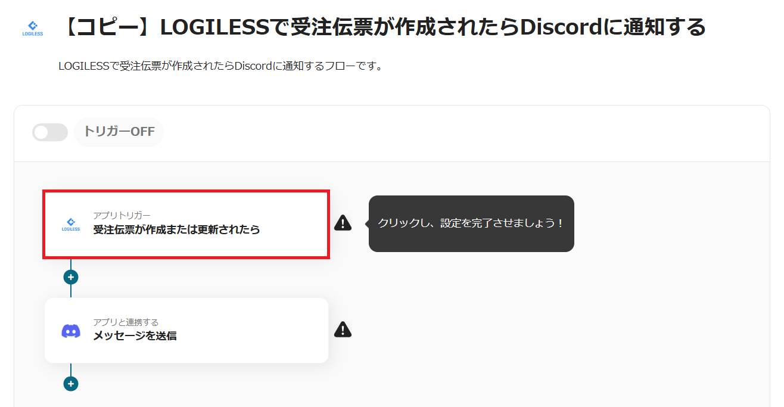Click the トリガーOFF status label
The image size is (784, 407).
tap(119, 132)
